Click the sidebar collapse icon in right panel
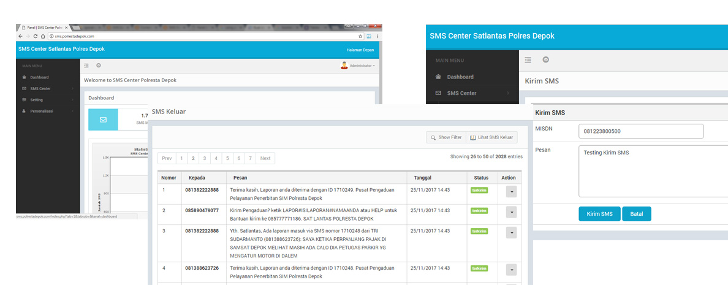Viewport: 728px width, 285px height. click(x=528, y=59)
